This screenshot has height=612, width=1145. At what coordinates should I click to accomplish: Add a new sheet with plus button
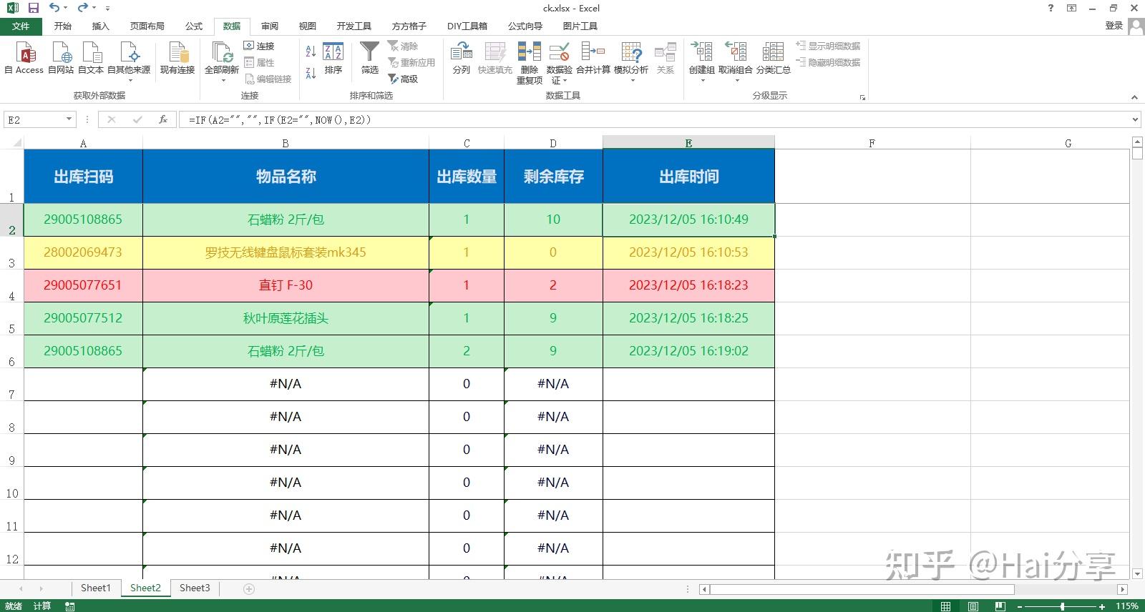point(249,588)
